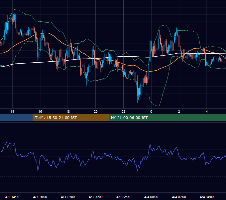Click the 4/3 18:00 date label
Screen dimensions: 226x200
tap(68, 197)
